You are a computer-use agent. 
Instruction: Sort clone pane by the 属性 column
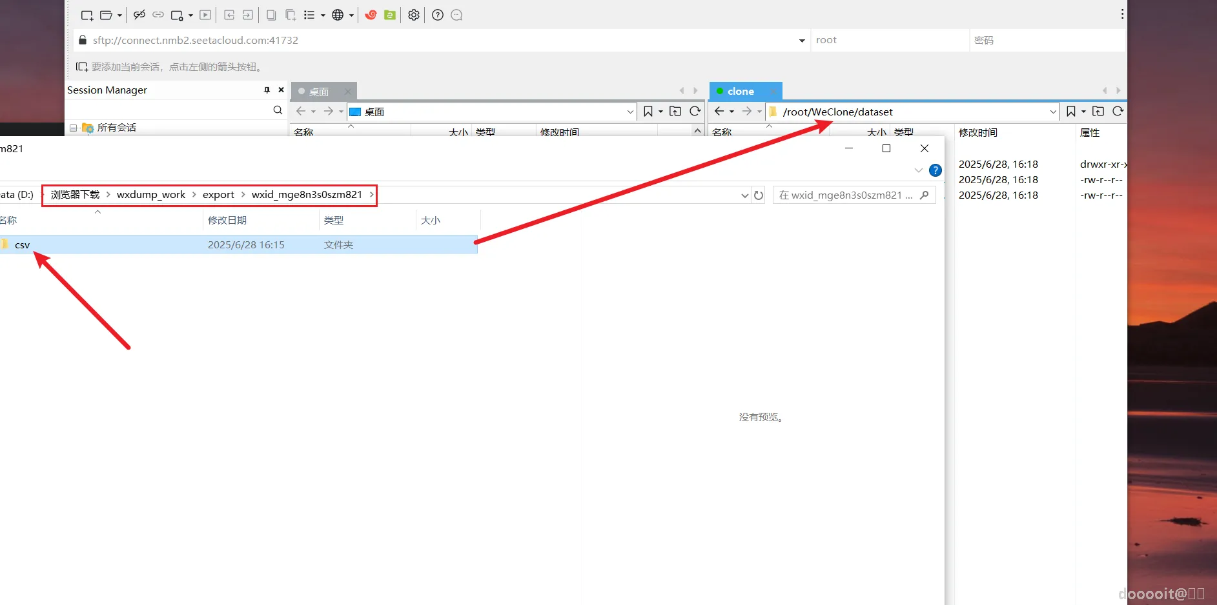point(1090,132)
